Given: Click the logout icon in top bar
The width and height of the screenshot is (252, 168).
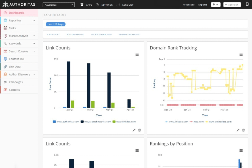Looking at the screenshot, I should click(x=248, y=4).
